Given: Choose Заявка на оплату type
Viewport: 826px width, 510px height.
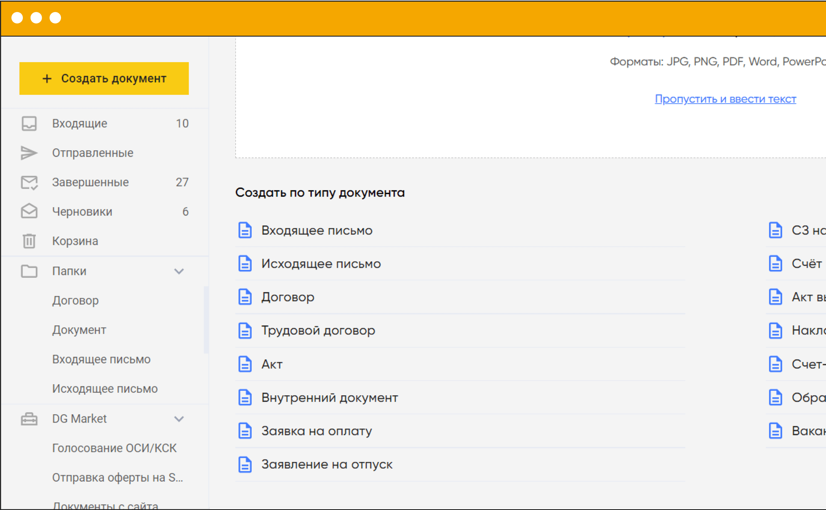Looking at the screenshot, I should point(317,431).
